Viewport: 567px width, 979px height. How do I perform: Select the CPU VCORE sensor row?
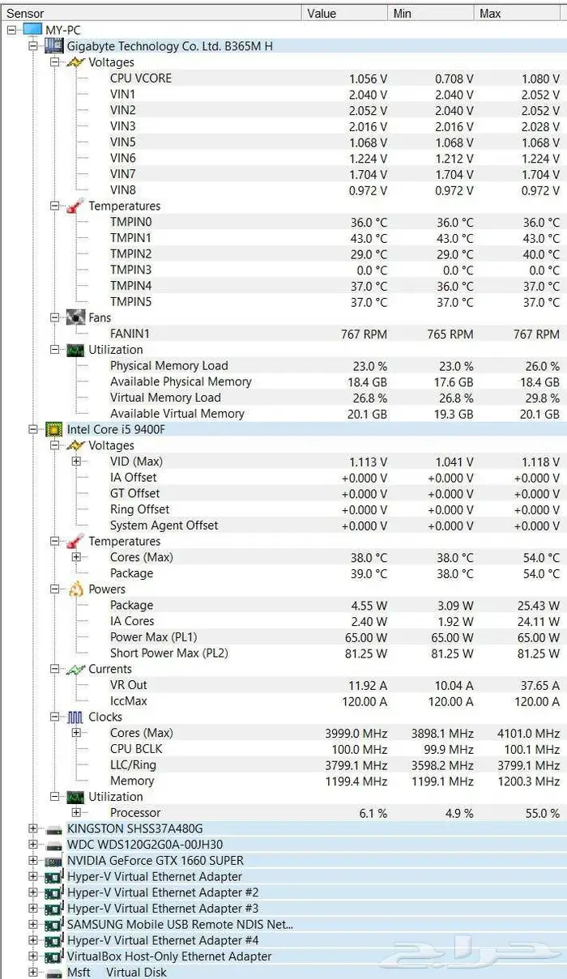[x=141, y=79]
